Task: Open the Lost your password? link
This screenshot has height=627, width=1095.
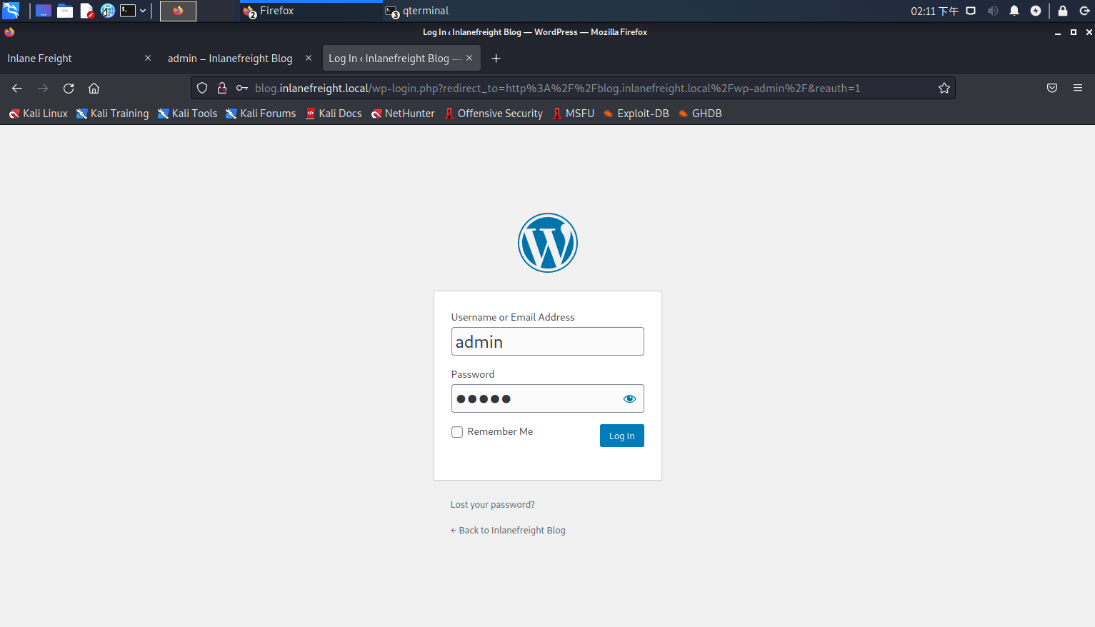Action: (493, 505)
